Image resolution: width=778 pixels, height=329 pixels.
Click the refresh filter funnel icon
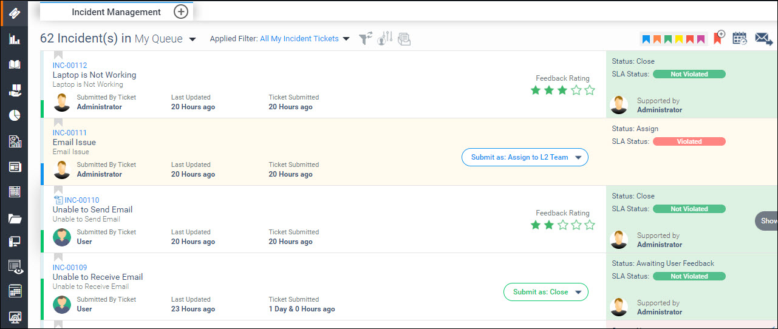(365, 39)
